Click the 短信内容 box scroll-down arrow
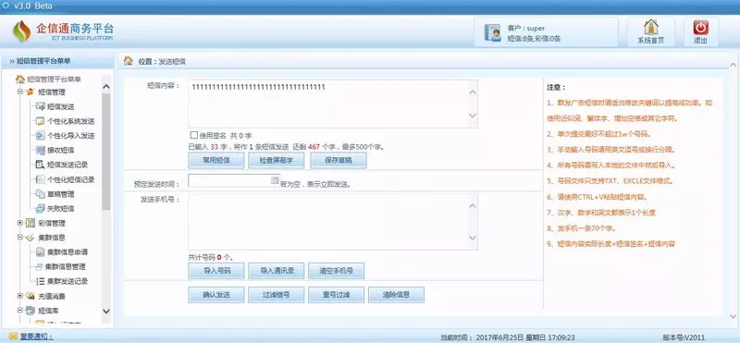The width and height of the screenshot is (740, 343). (x=473, y=116)
